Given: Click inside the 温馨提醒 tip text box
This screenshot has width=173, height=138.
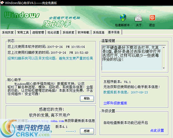Looking at the screenshot, I should [x=132, y=58].
